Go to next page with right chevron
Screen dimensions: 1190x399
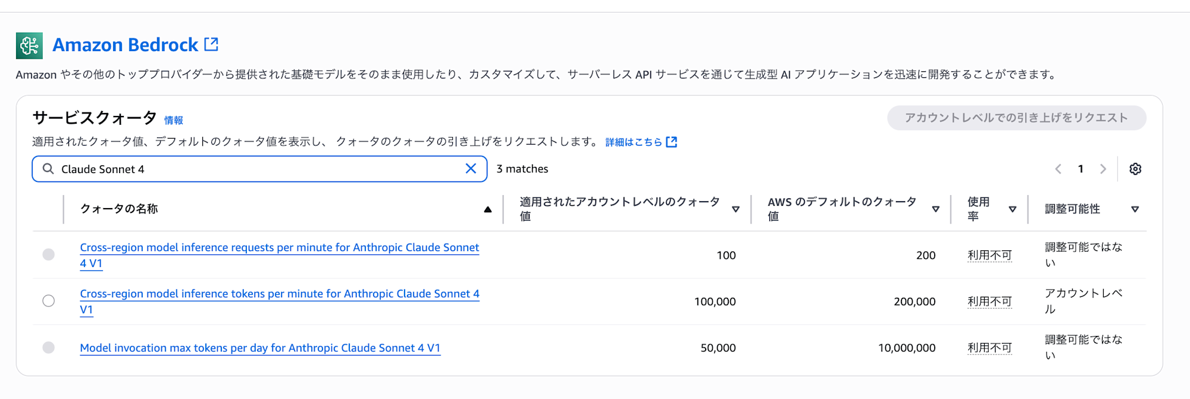(1103, 169)
